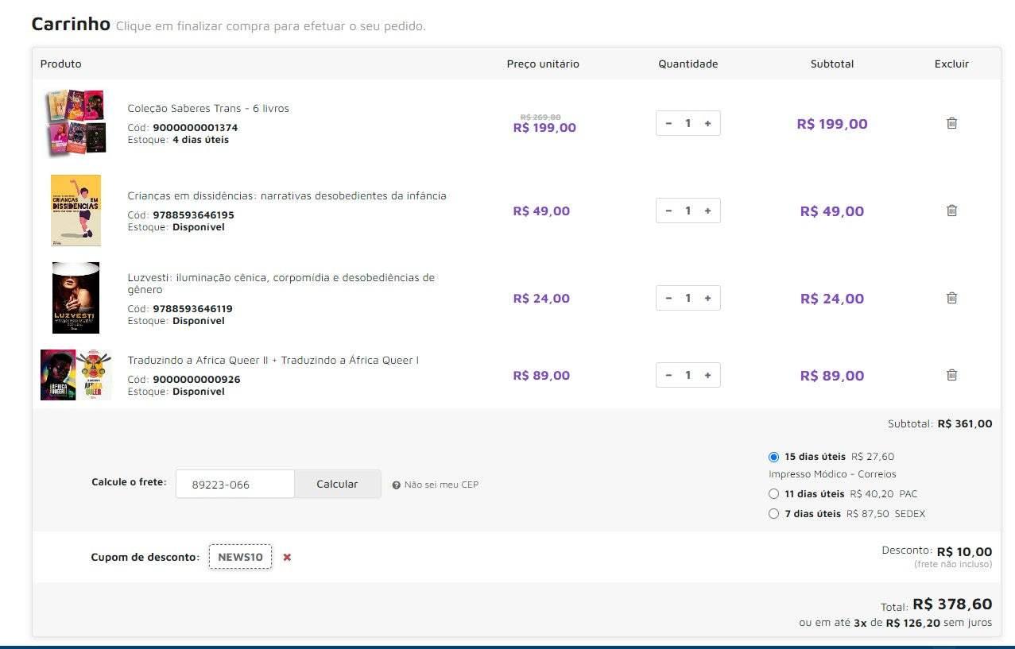
Task: Click the help icon beside Não sei meu CEP
Action: click(396, 485)
